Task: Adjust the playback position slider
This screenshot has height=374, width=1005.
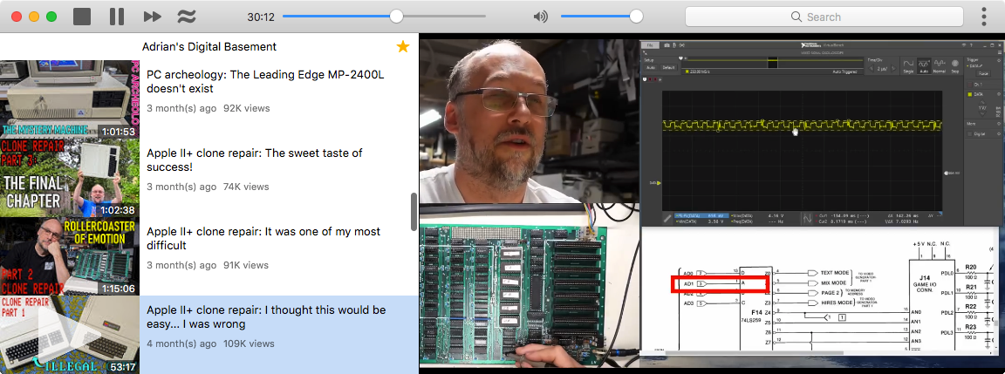Action: tap(384, 17)
